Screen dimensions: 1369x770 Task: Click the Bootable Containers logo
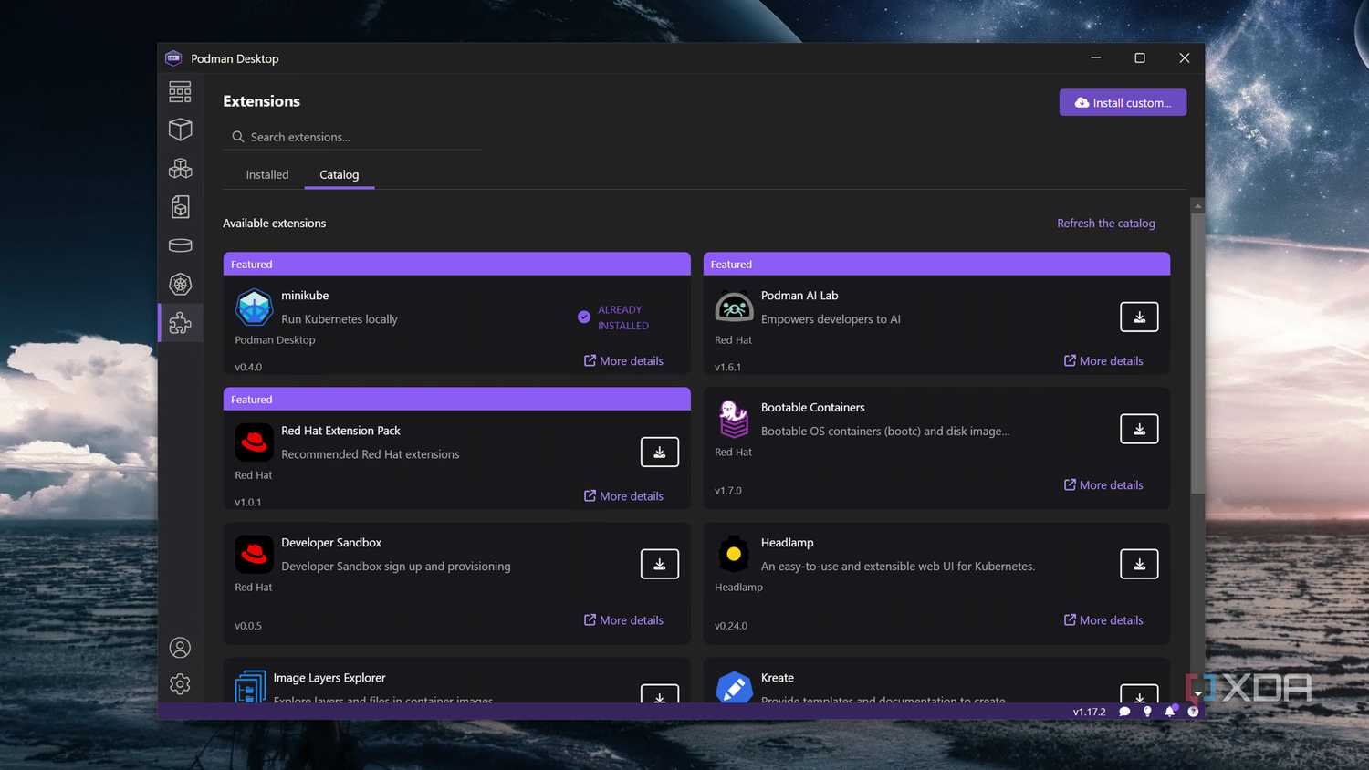point(734,420)
